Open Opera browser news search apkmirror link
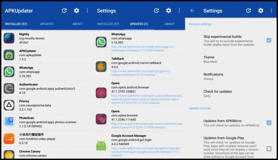This screenshot has width=278, height=160. click(x=147, y=99)
